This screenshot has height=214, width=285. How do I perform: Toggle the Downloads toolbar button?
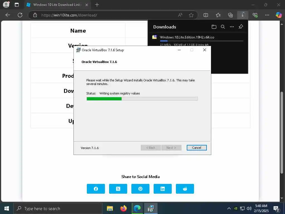(243, 15)
